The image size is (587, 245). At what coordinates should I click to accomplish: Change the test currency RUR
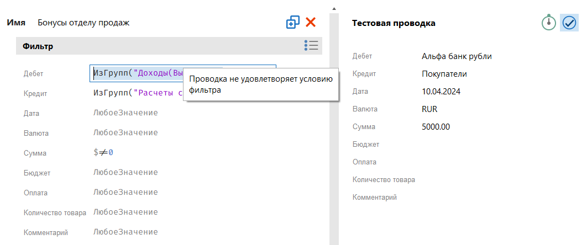coord(429,109)
